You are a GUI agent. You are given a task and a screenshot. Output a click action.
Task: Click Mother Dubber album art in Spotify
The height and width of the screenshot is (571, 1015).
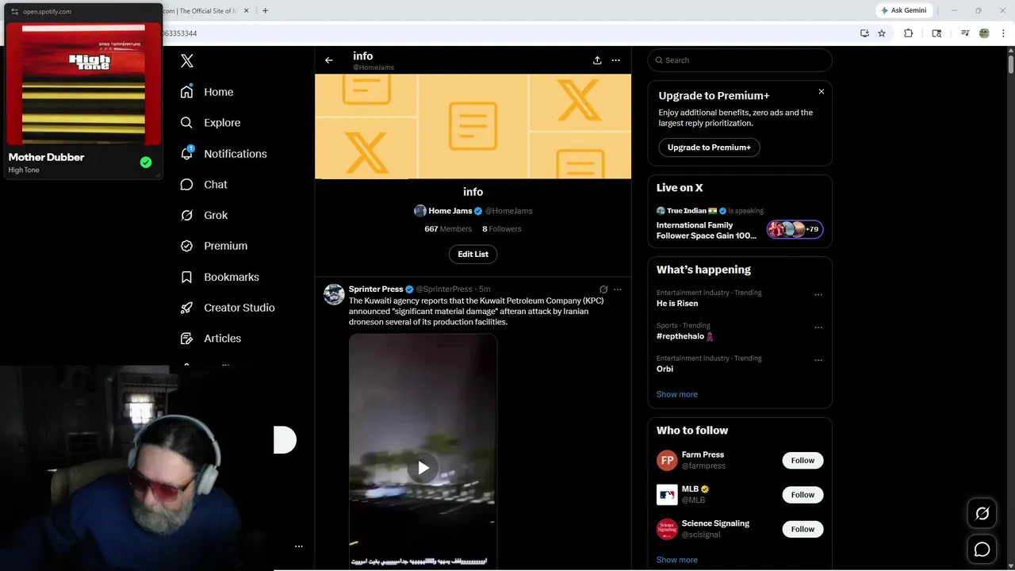tap(83, 84)
